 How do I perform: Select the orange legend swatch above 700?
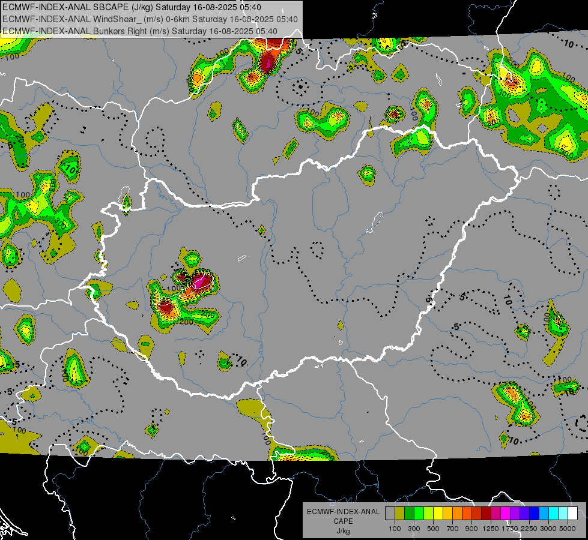pyautogui.click(x=458, y=513)
